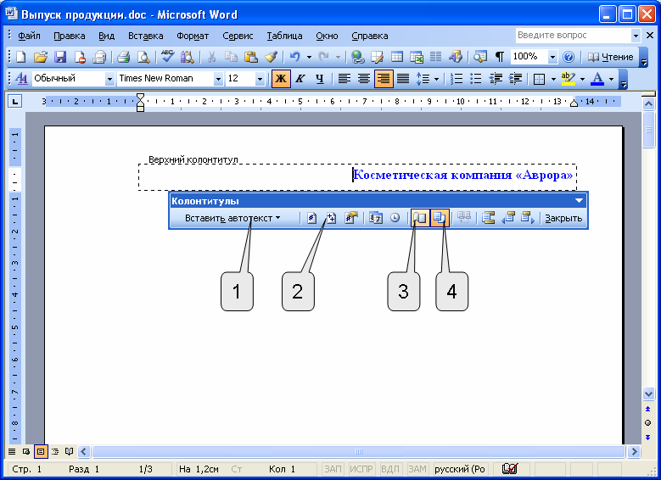Open the Формат menu
Screen dimensions: 661x480
193,36
